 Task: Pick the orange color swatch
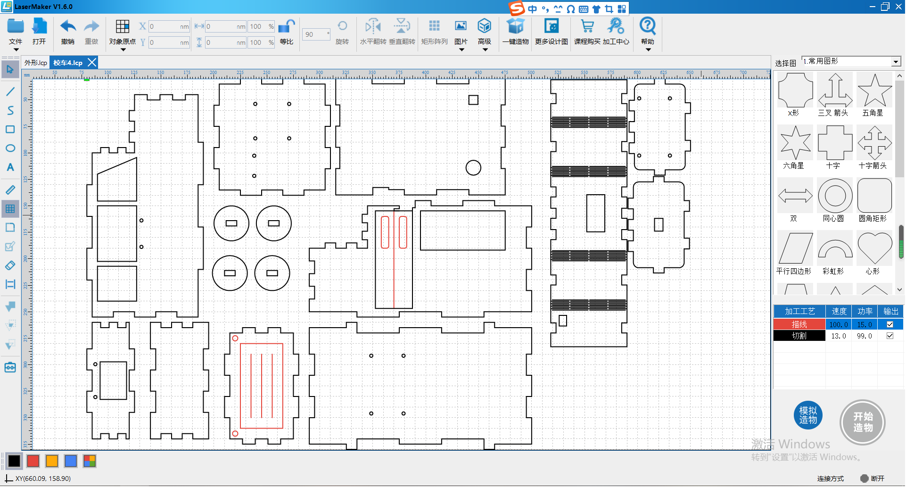coord(52,461)
